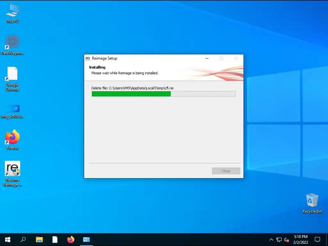Click the disabled Close button in installer
328x246 pixels.
[x=226, y=171]
